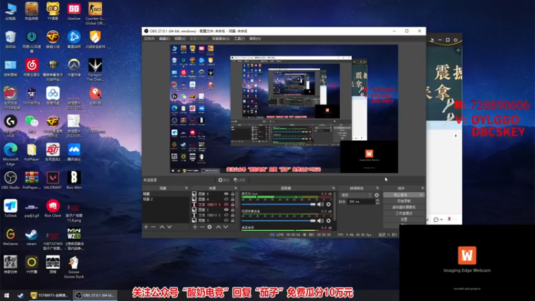
Task: Open transition properties gear in scene transitions
Action: point(377,195)
